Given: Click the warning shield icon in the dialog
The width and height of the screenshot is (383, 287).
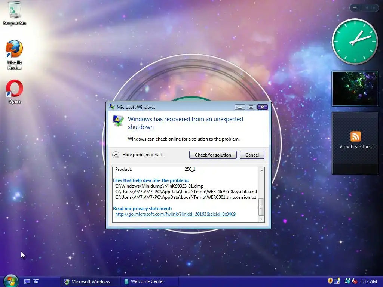Looking at the screenshot, I should pyautogui.click(x=118, y=121).
